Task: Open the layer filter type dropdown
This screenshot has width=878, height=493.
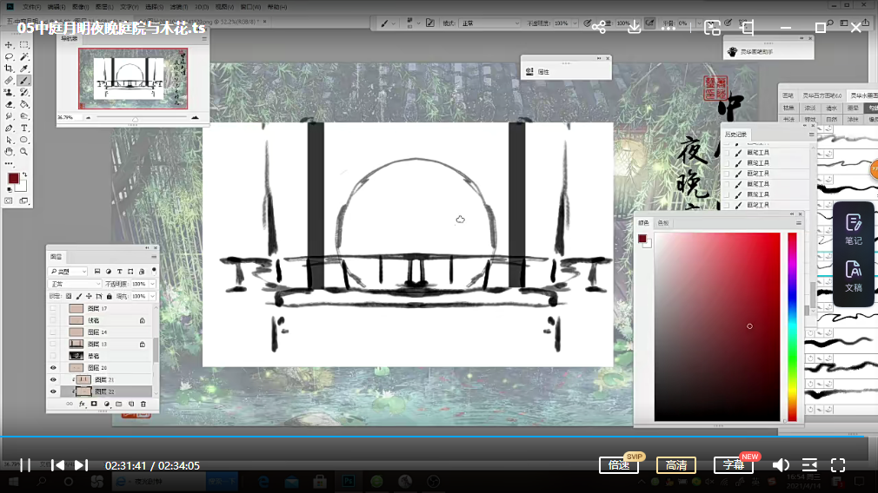Action: pos(68,272)
